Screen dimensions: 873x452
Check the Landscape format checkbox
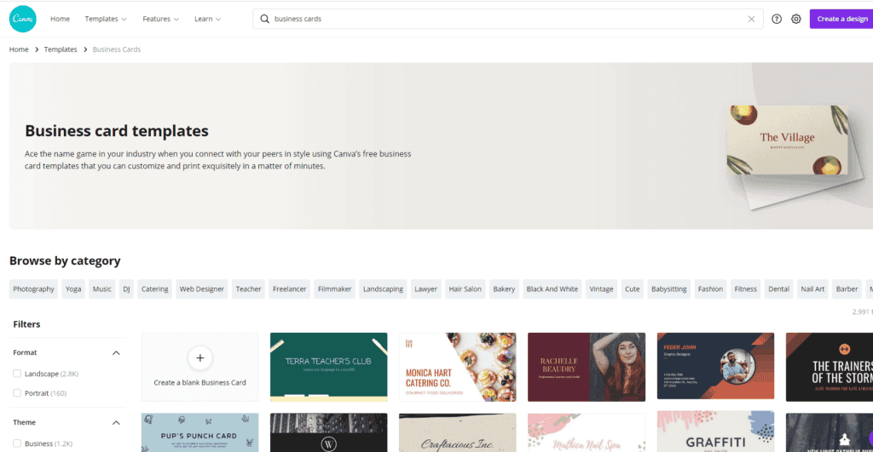point(17,374)
